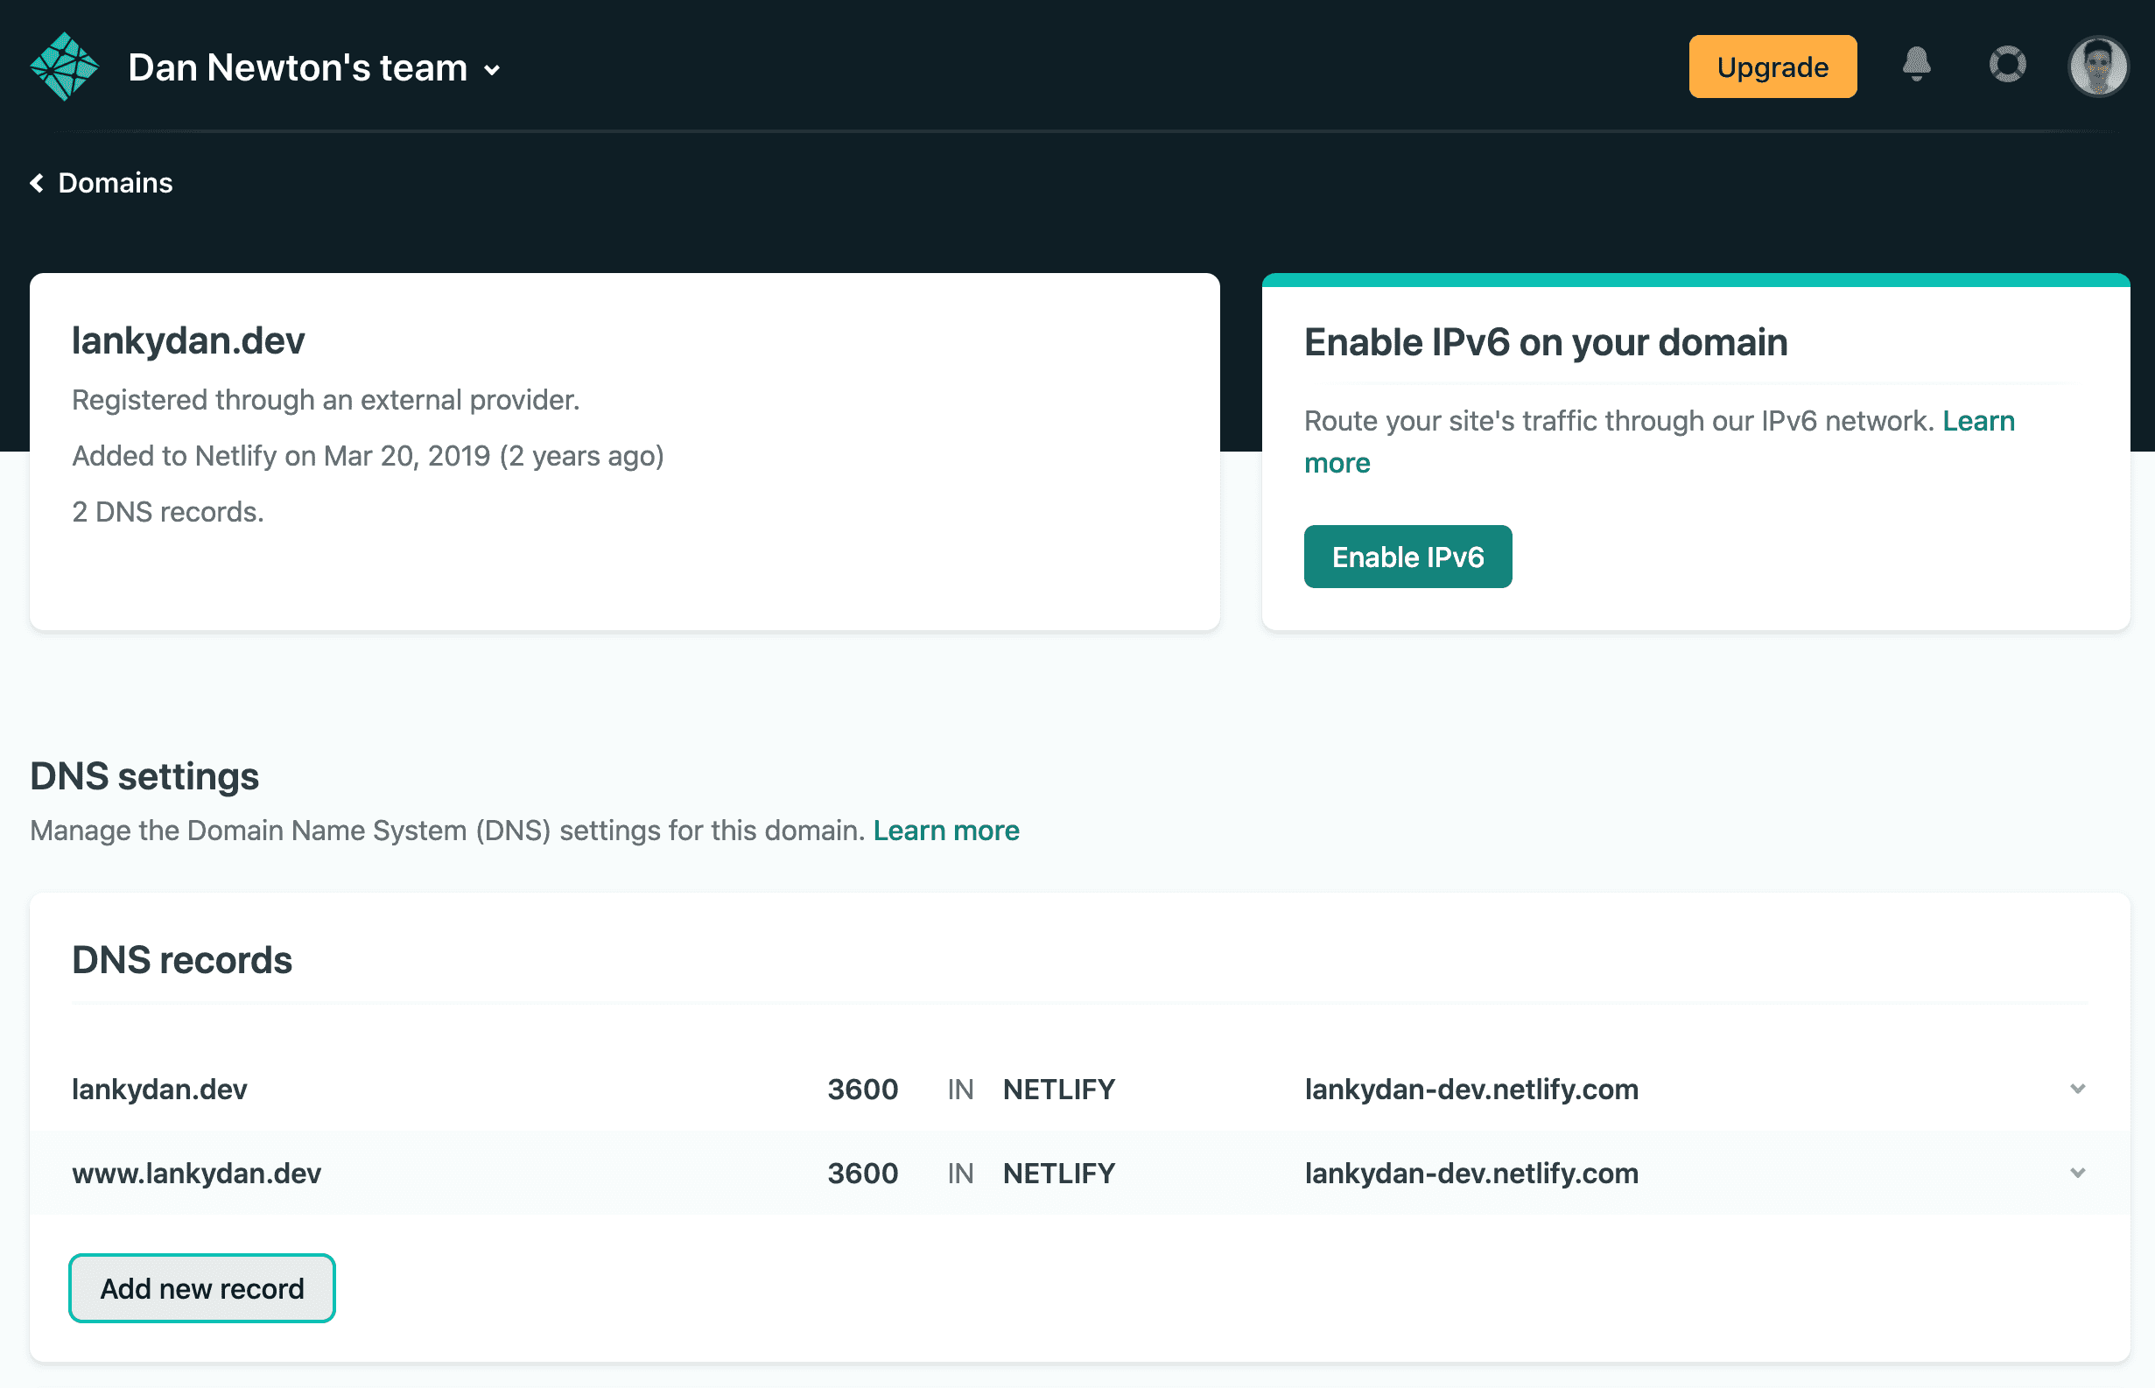Click lankydan-dev.netlify.com value in first record
Image resolution: width=2155 pixels, height=1388 pixels.
point(1471,1089)
